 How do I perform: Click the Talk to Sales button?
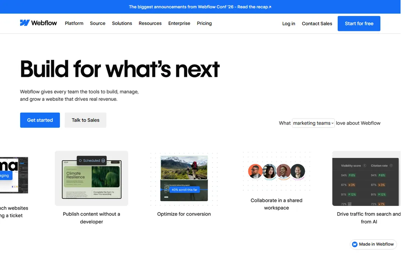coord(85,120)
